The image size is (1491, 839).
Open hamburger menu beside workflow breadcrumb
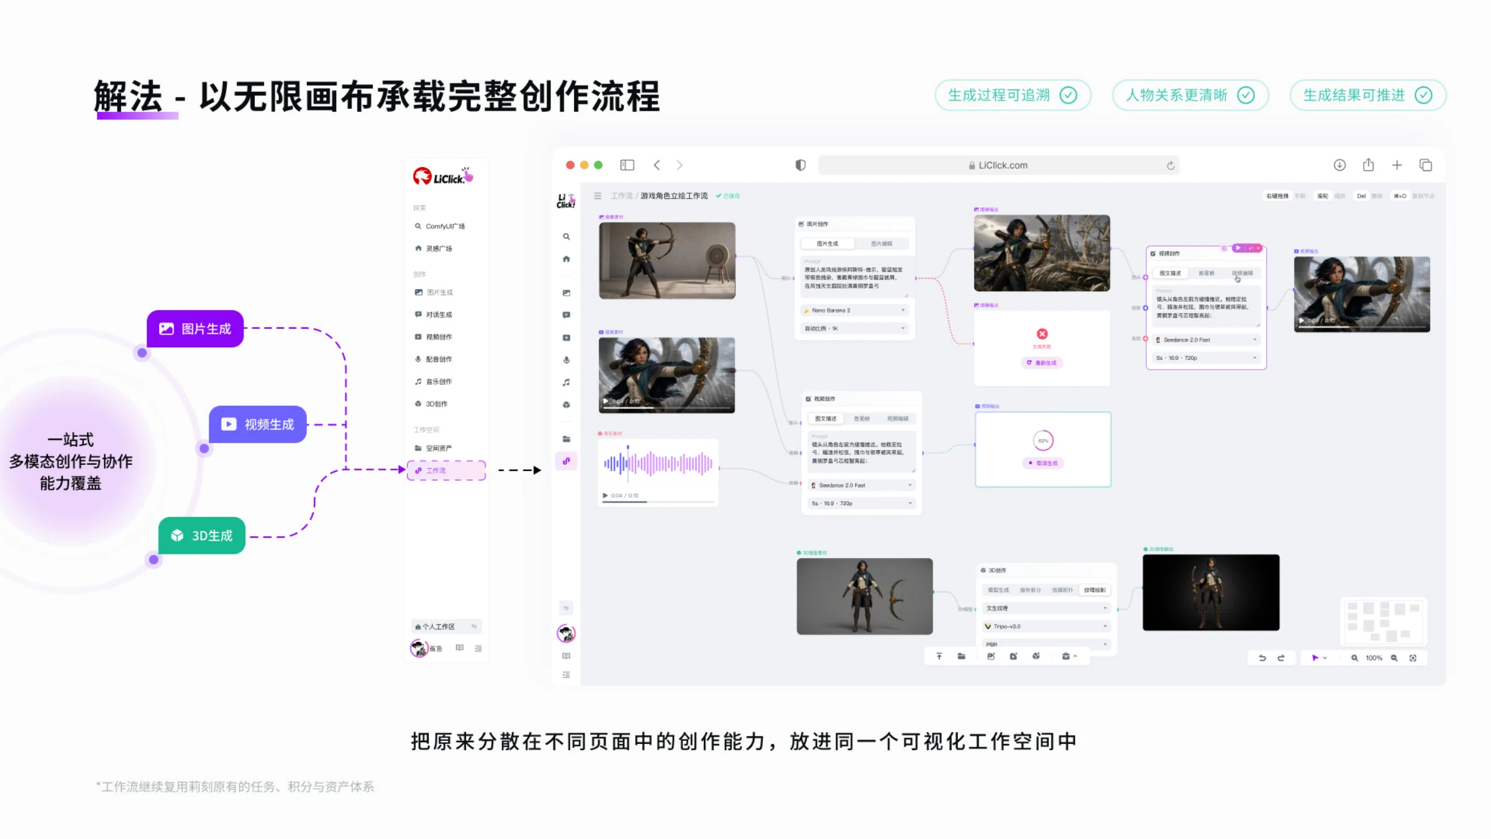[x=598, y=196]
